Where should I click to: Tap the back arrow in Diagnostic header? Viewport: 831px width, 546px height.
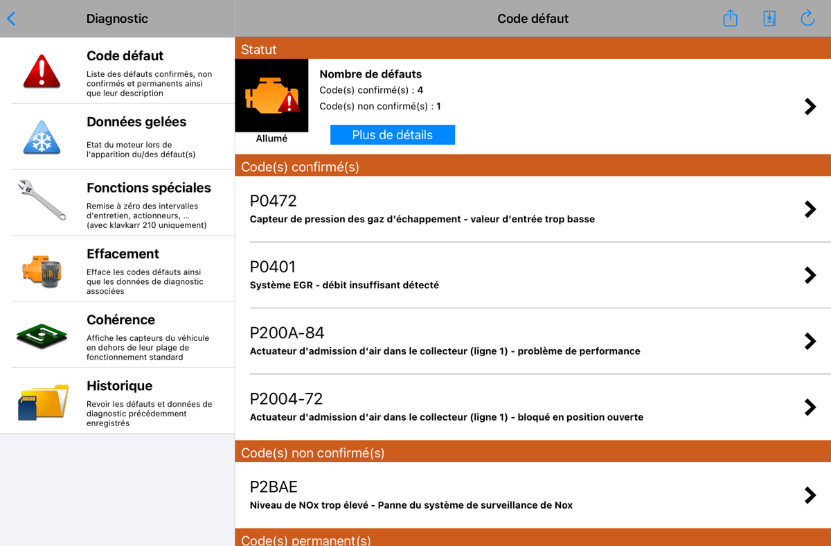point(11,19)
